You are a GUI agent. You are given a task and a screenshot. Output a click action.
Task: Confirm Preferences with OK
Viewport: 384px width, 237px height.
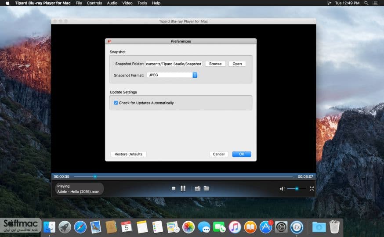242,154
